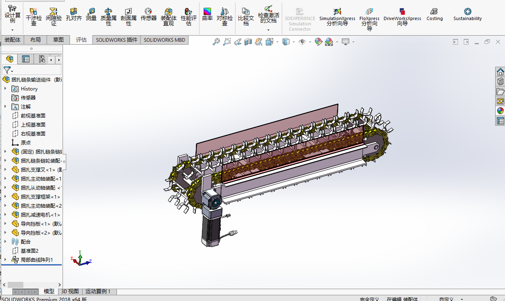This screenshot has height=301, width=505.
Task: Click Edit Appearance color ball icon
Action: (x=318, y=42)
